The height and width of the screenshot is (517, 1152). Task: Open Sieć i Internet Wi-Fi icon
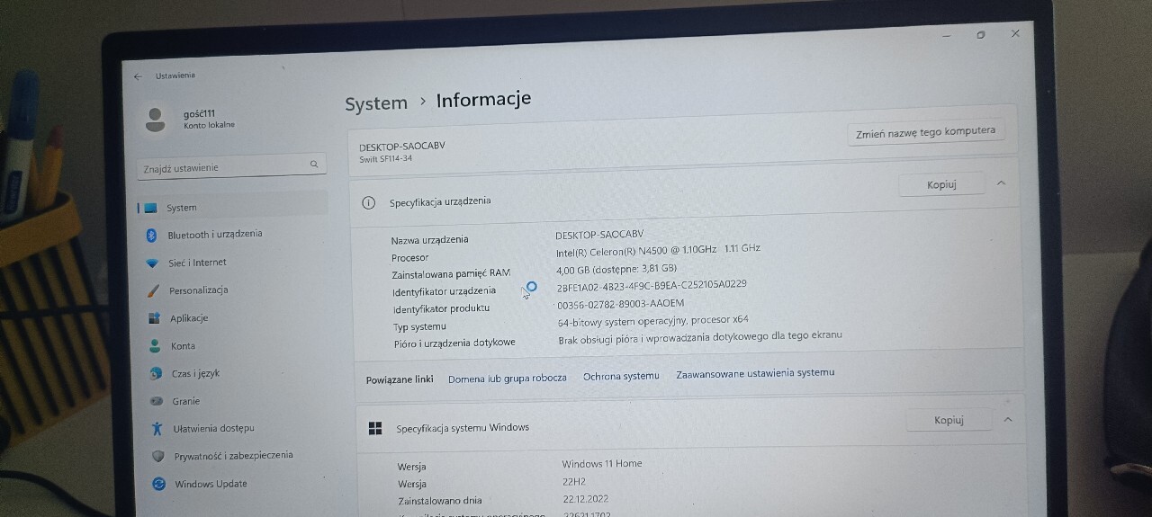[x=152, y=263]
